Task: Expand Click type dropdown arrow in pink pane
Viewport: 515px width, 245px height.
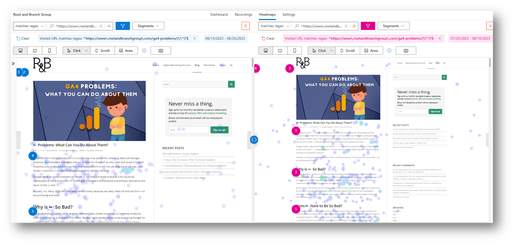Action: click(332, 51)
